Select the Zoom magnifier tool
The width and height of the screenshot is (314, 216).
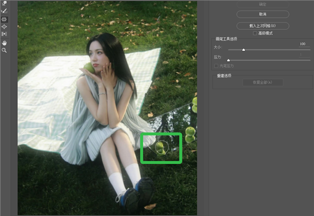click(4, 50)
